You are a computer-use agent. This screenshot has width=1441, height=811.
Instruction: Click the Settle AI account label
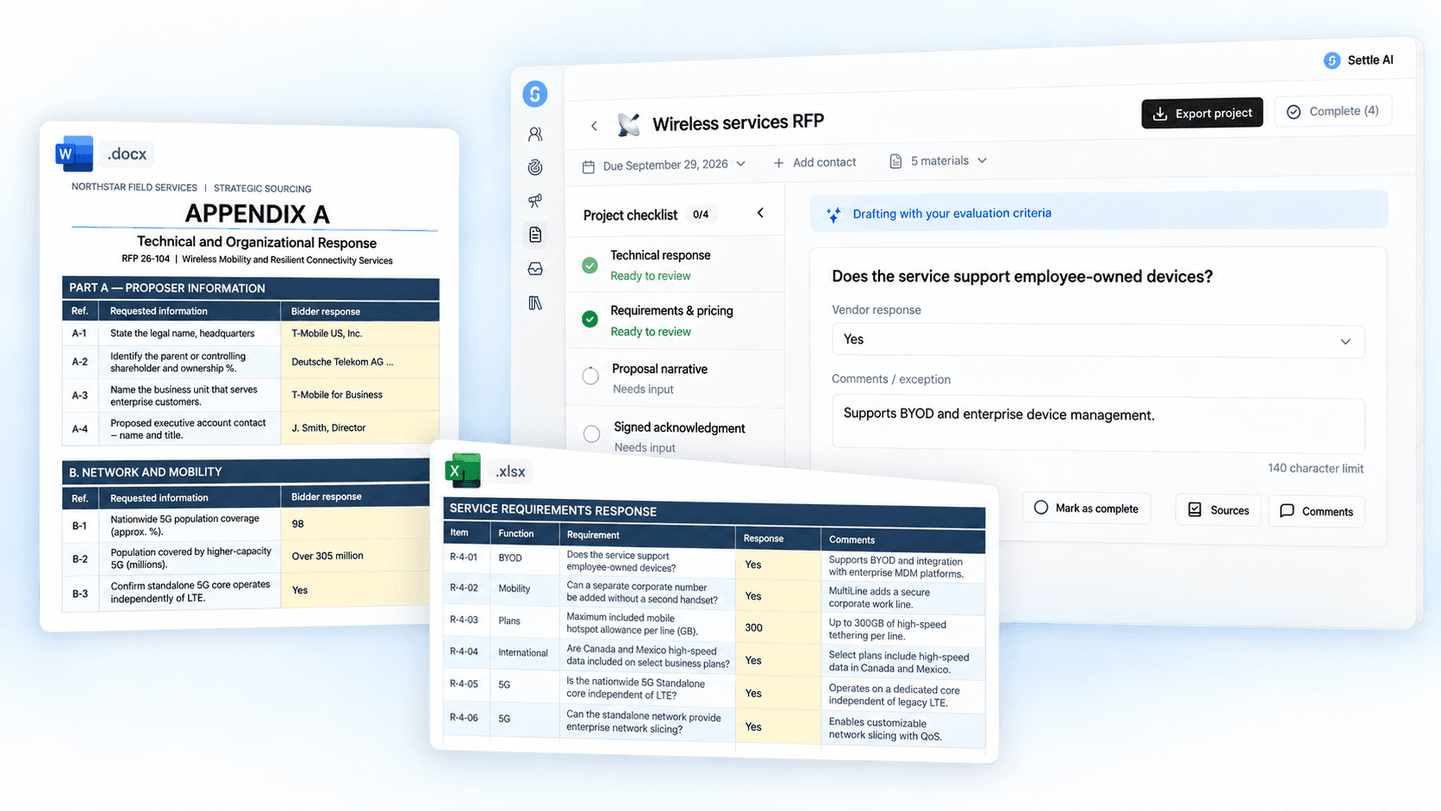click(1370, 59)
